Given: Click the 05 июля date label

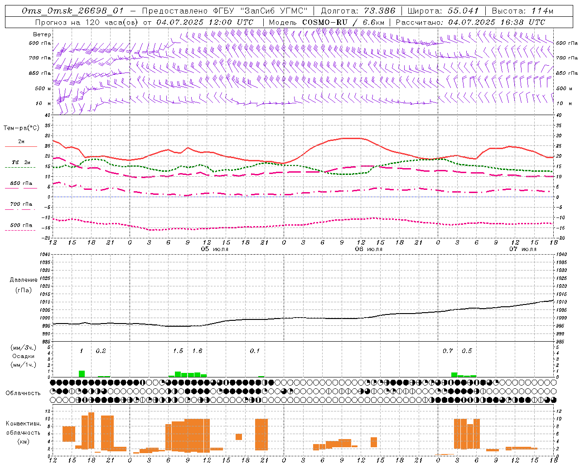Looking at the screenshot, I should click(x=215, y=249).
